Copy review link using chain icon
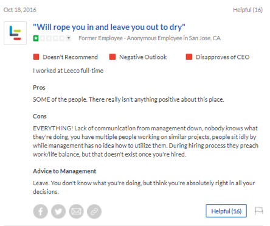This screenshot has height=226, width=270. [94, 211]
